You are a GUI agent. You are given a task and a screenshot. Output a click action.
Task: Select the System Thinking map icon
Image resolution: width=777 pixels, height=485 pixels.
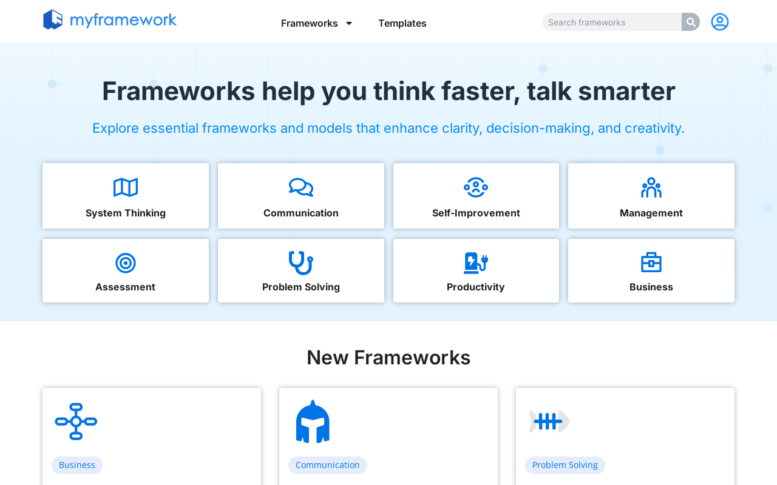125,187
